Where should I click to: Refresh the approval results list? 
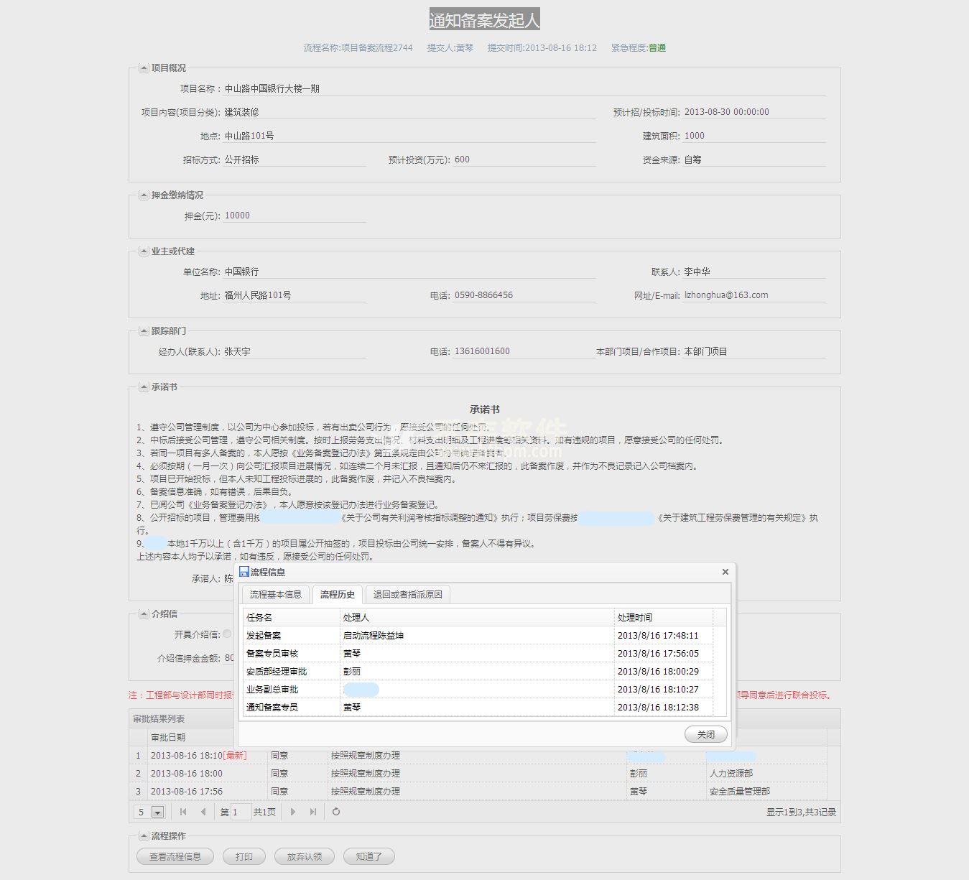(x=335, y=812)
